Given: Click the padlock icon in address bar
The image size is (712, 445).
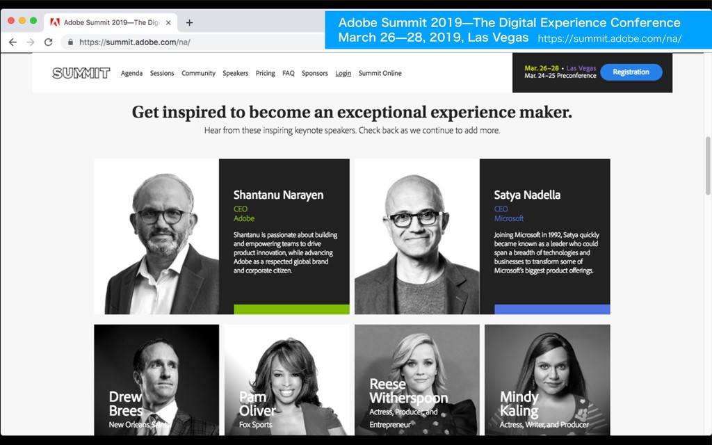Looking at the screenshot, I should click(x=70, y=42).
